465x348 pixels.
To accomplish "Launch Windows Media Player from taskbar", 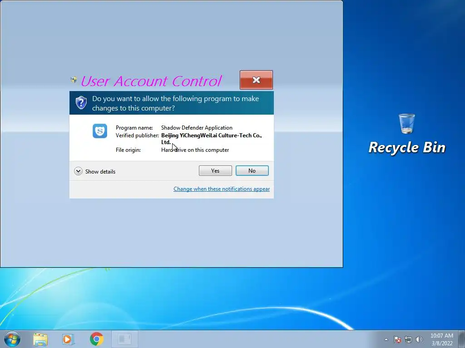I will point(68,339).
